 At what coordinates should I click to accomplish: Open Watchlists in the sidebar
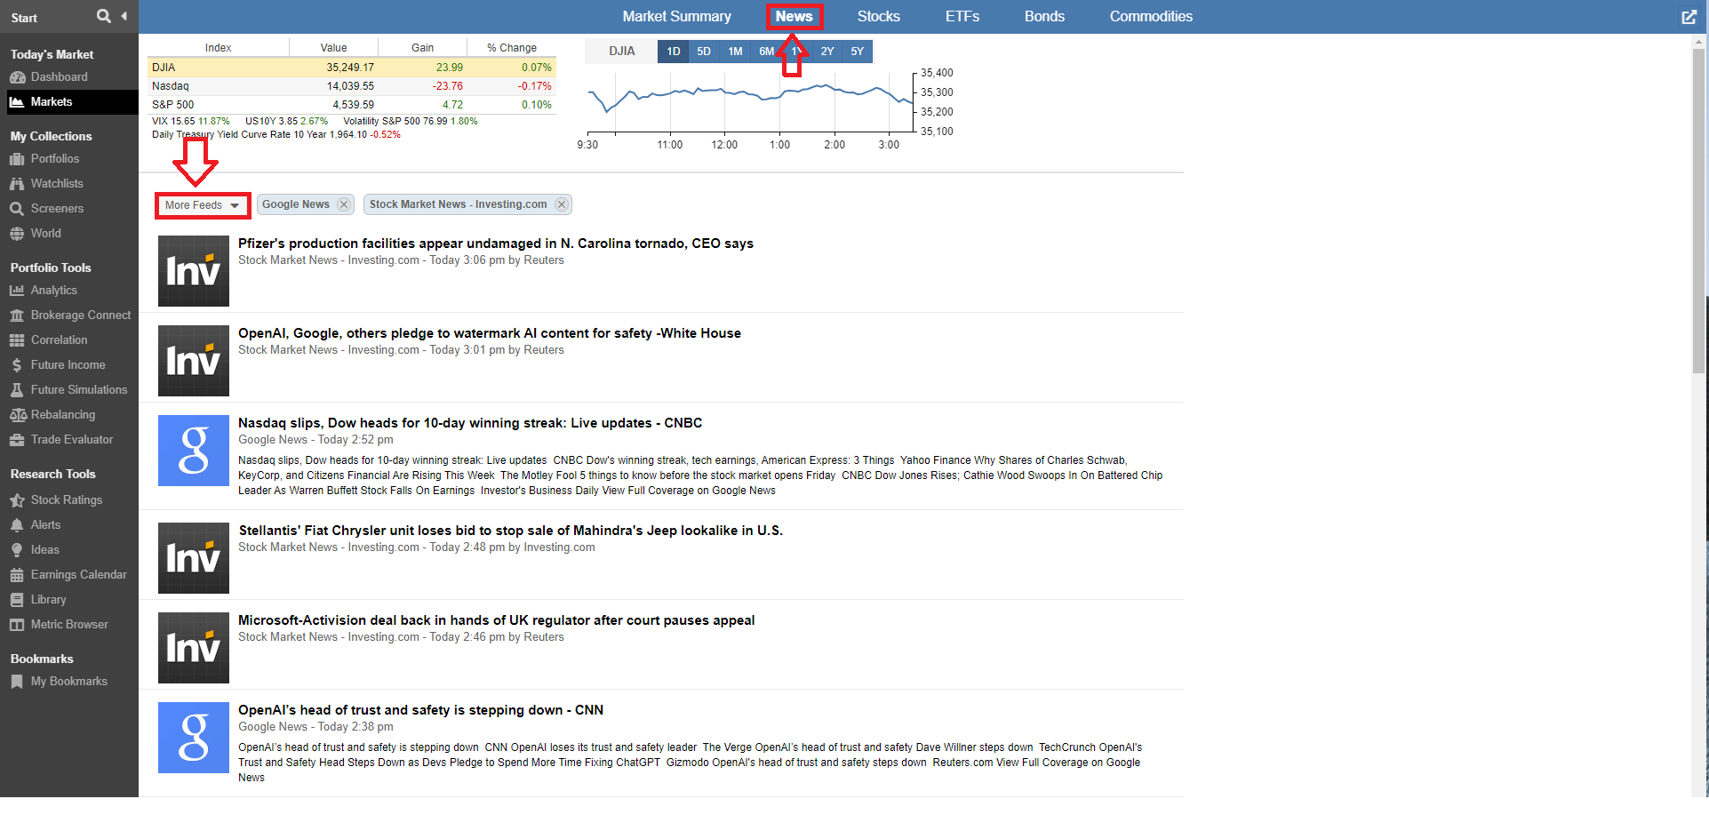point(57,184)
